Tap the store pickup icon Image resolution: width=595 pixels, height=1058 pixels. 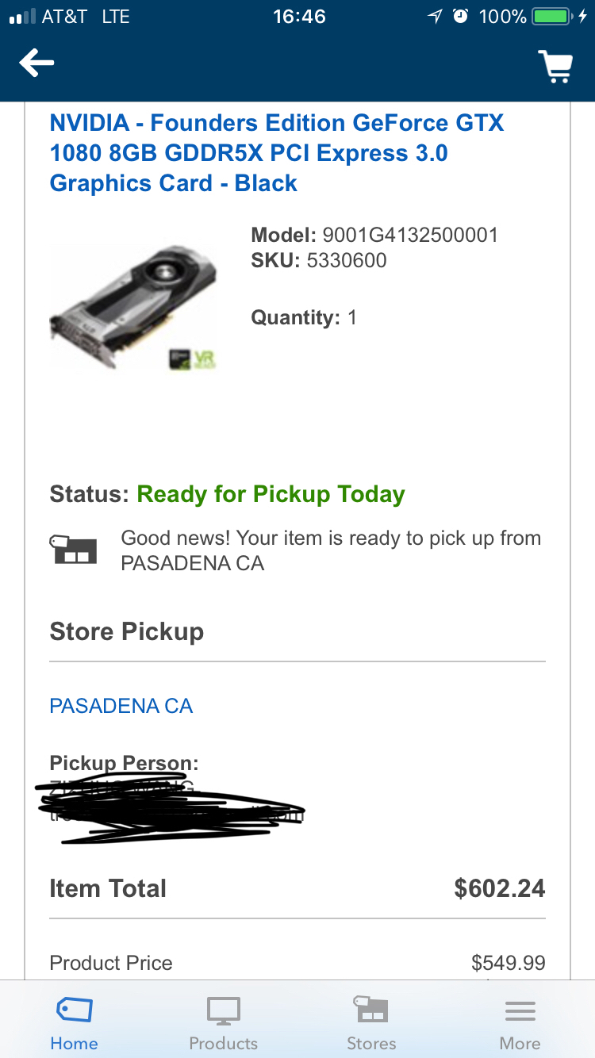(x=75, y=549)
